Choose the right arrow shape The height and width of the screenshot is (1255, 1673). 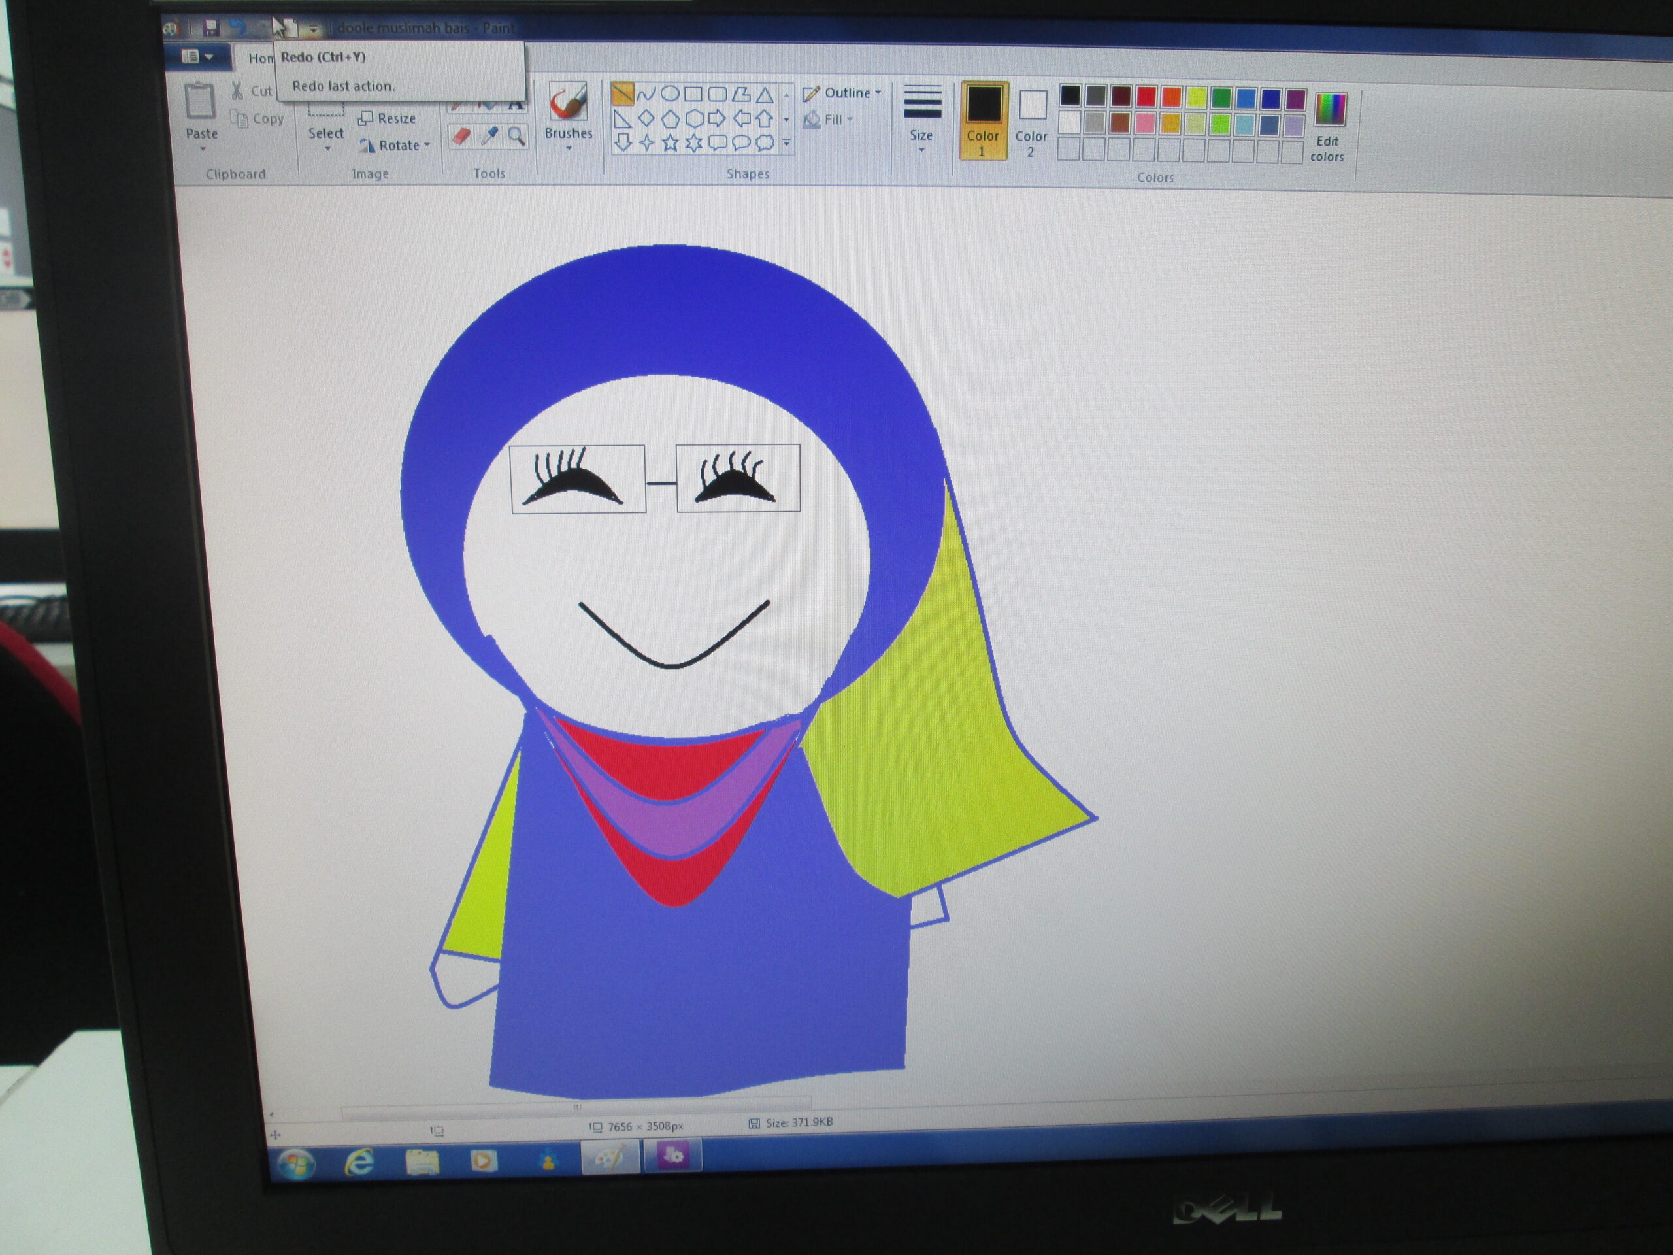tap(717, 119)
